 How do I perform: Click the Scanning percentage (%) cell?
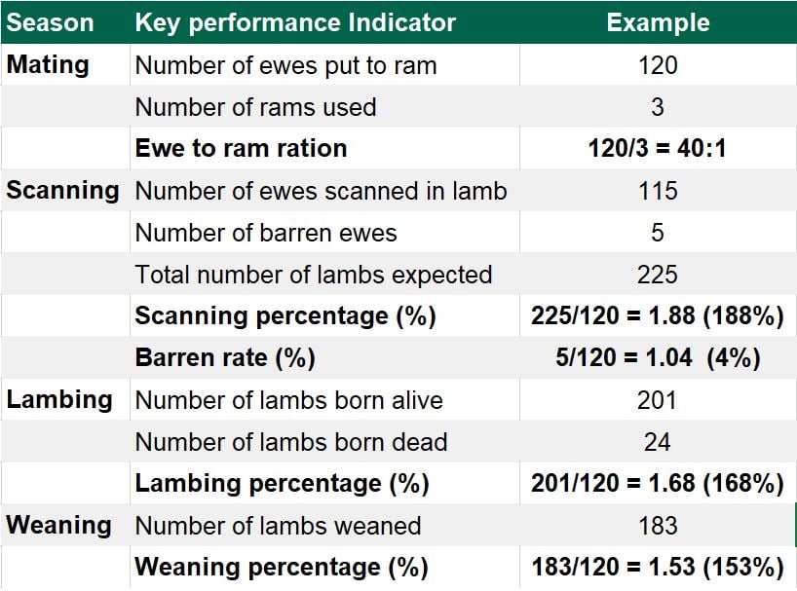(x=285, y=316)
